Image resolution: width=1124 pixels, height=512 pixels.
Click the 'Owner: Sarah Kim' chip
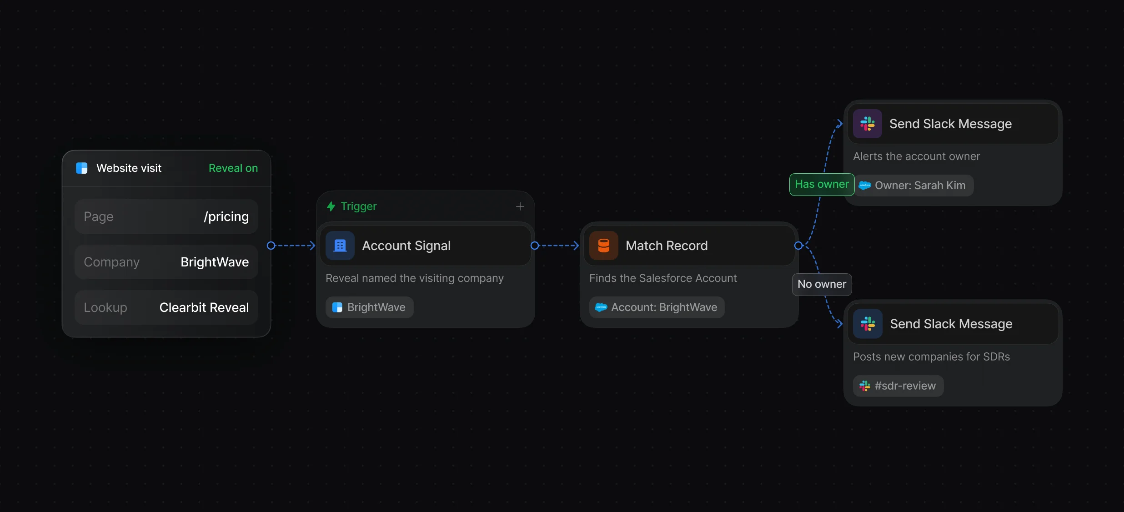pyautogui.click(x=914, y=186)
